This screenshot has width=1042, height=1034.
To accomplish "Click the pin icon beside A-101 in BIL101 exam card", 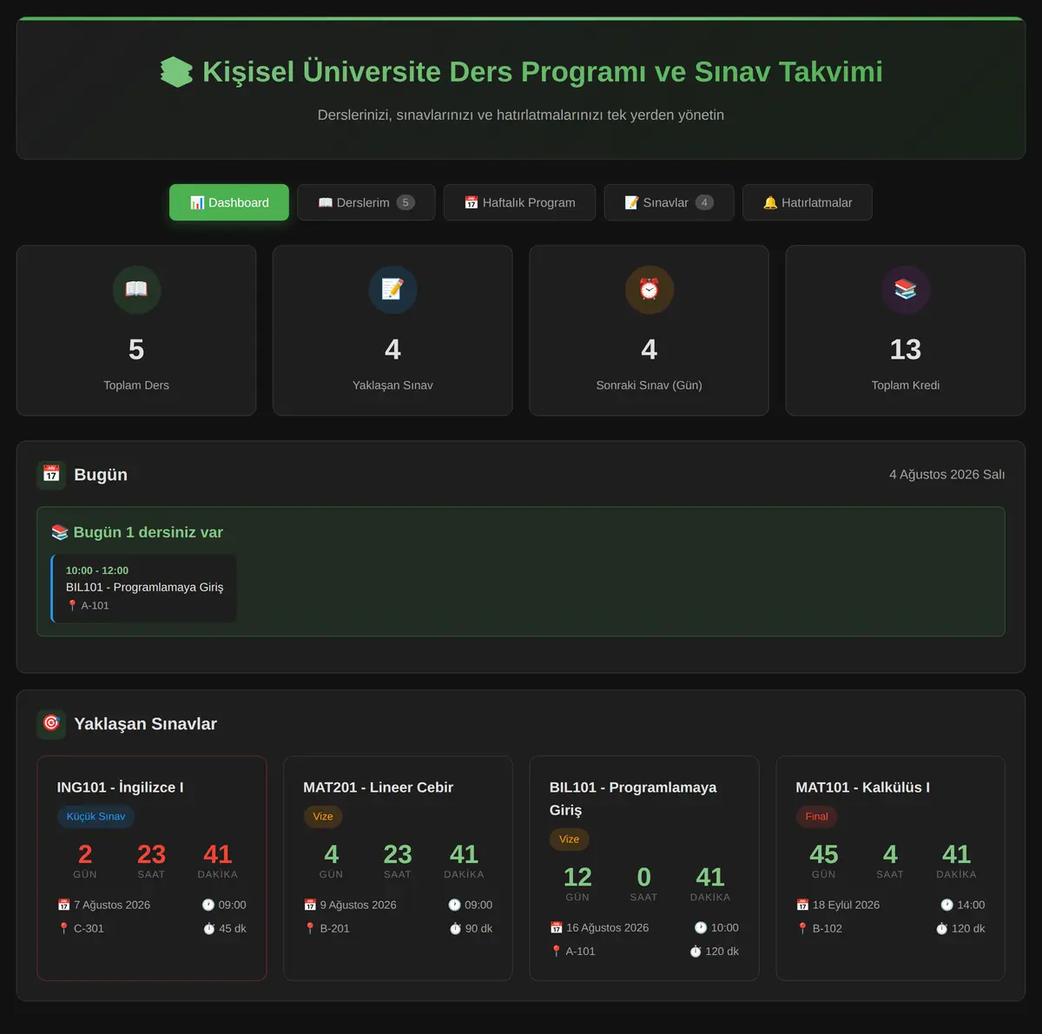I will [557, 951].
